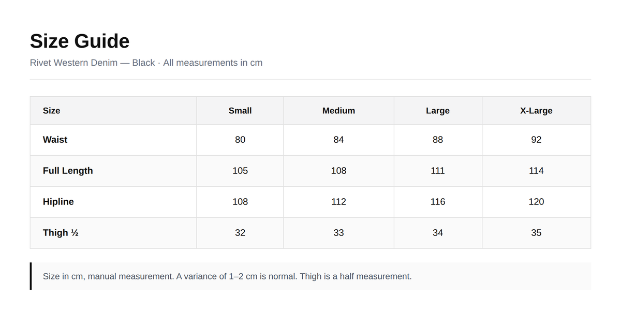
Task: Click the X-Large waist value 92
Action: click(536, 140)
